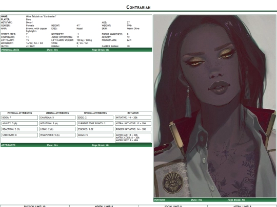Image resolution: width=277 pixels, height=207 pixels.
Task: Select the Astral Initiative box
Action: tap(133, 123)
